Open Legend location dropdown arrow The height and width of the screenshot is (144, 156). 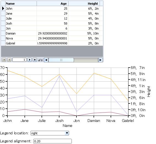point(67,133)
